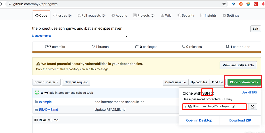Open the latest commit message in commit bar
This screenshot has width=265, height=133.
coord(71,93)
